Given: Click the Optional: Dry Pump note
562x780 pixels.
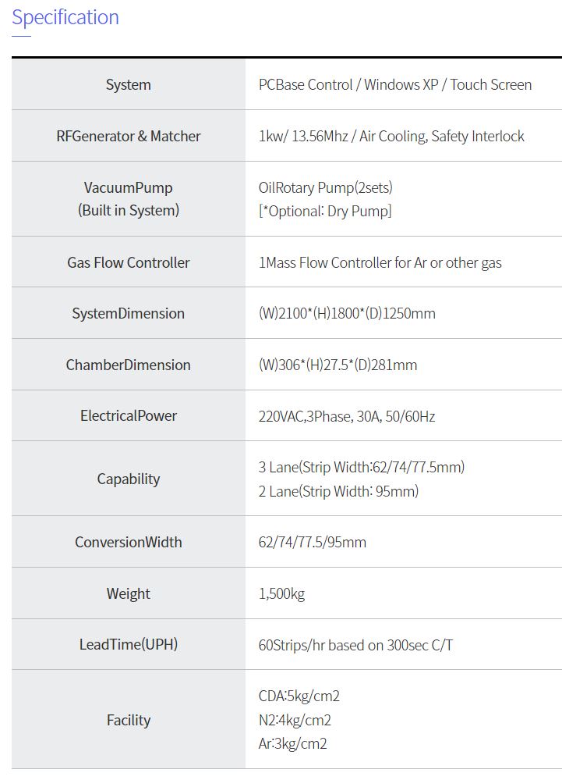Looking at the screenshot, I should [x=325, y=211].
